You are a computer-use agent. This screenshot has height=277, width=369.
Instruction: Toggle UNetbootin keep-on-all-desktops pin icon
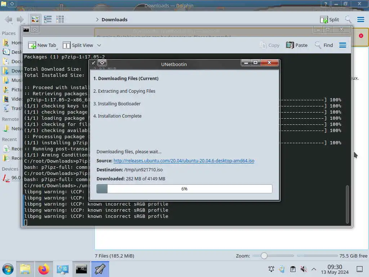[x=102, y=63]
